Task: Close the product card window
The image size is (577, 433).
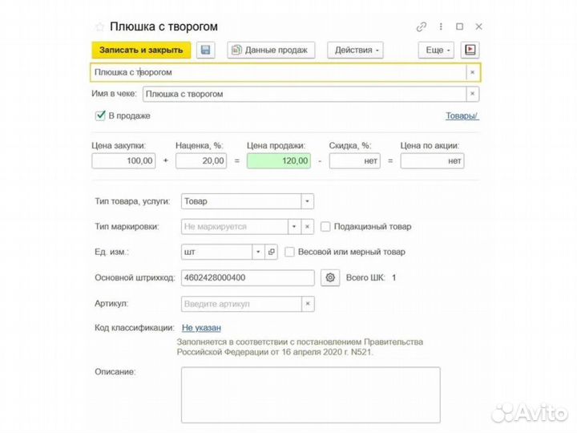Action: 478,26
